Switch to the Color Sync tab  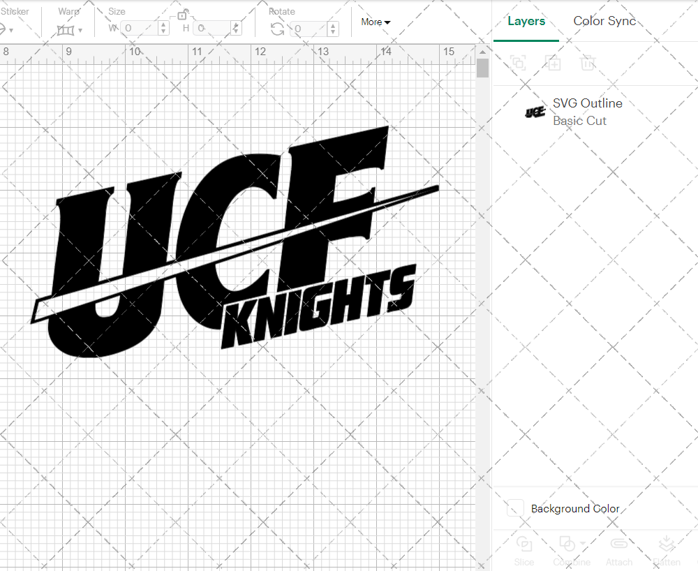coord(604,21)
